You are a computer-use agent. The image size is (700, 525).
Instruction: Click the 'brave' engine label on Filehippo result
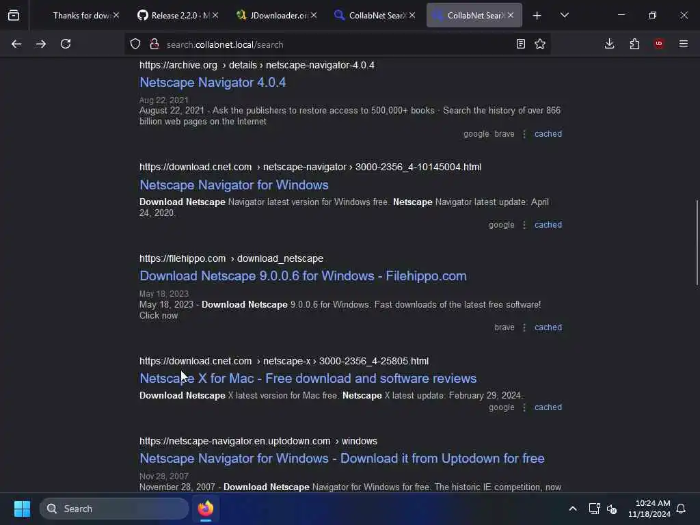pos(504,327)
